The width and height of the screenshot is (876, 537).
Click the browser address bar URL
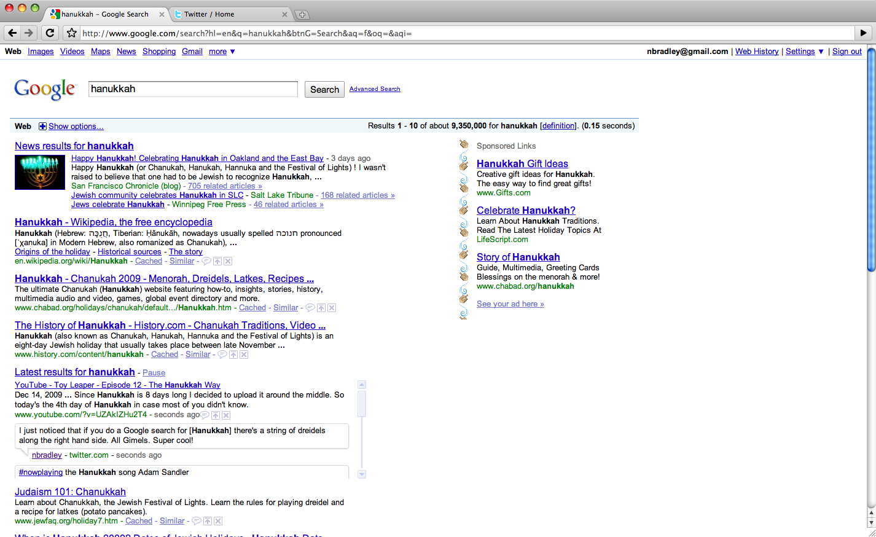click(x=467, y=33)
